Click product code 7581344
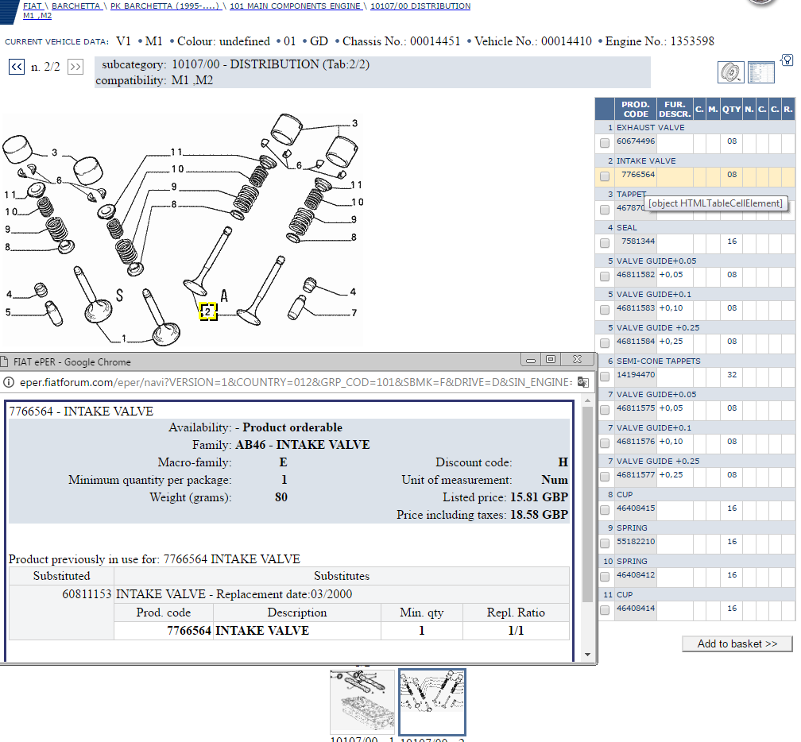801x742 pixels. point(638,242)
